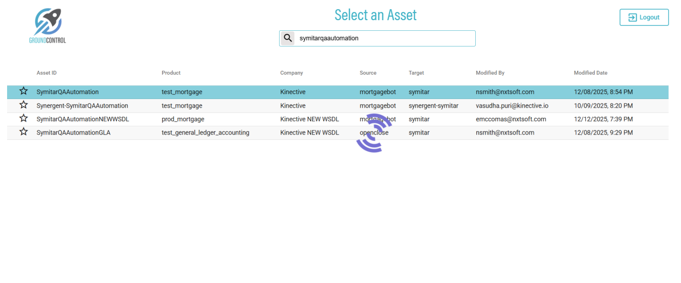Viewport: 681px width, 283px height.
Task: Toggle star for SymitarQAAutomationGLA
Action: pyautogui.click(x=23, y=132)
